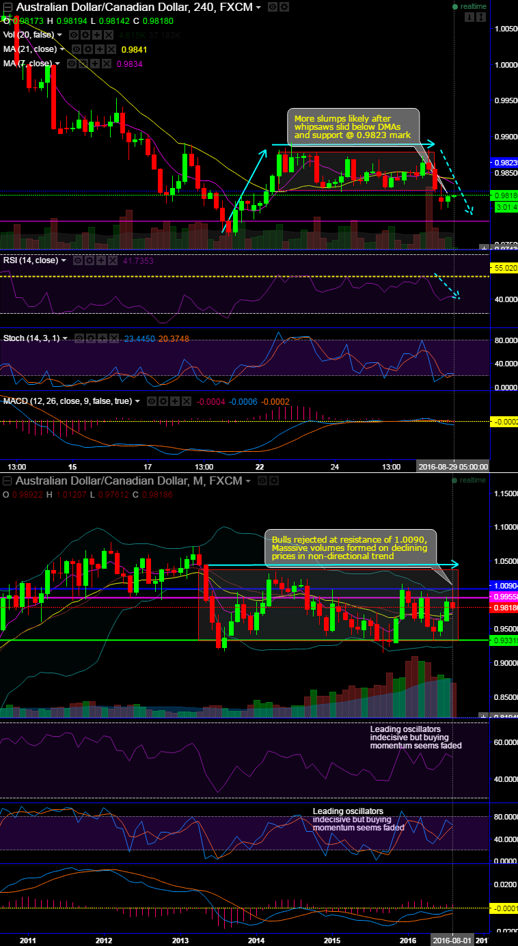Collapse the top AUD/CAD 240 chart legend
The width and height of the screenshot is (518, 946).
[8, 8]
